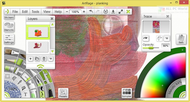
Task: Zoom in with the plus button
Action: pos(84,12)
